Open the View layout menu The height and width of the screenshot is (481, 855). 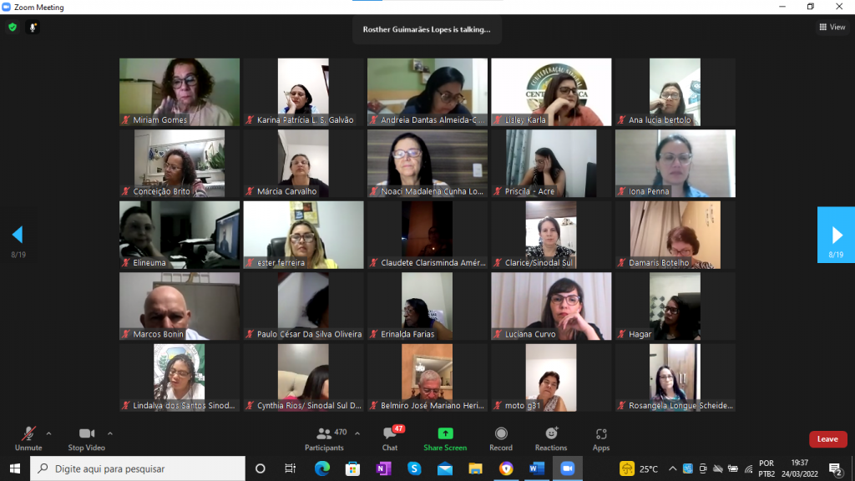click(832, 28)
